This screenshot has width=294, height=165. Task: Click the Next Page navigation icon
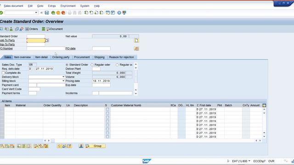(x=96, y=13)
